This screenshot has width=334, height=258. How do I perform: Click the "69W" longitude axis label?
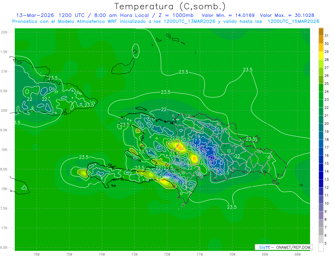coord(265,254)
